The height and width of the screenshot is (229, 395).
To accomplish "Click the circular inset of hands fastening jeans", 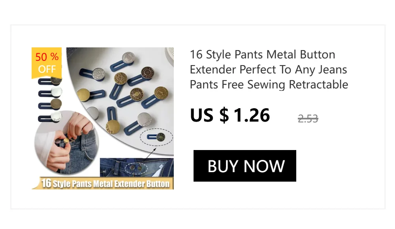I will [66, 142].
